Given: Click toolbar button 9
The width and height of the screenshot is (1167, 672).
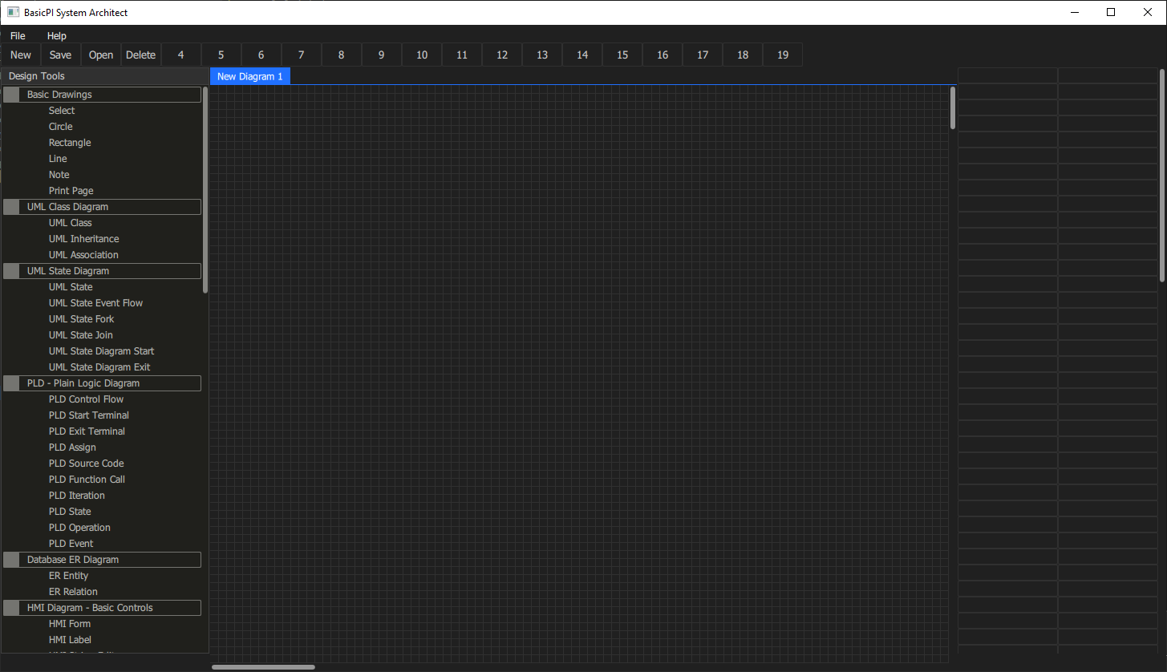Looking at the screenshot, I should point(382,55).
